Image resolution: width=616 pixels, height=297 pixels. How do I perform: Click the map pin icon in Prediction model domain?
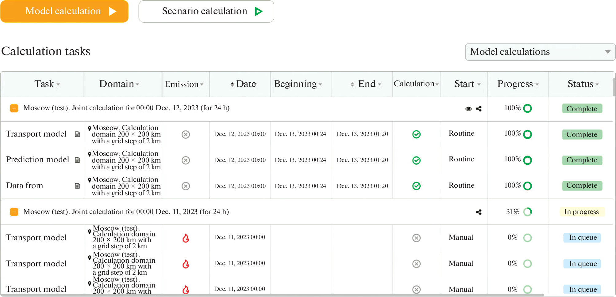tap(89, 154)
